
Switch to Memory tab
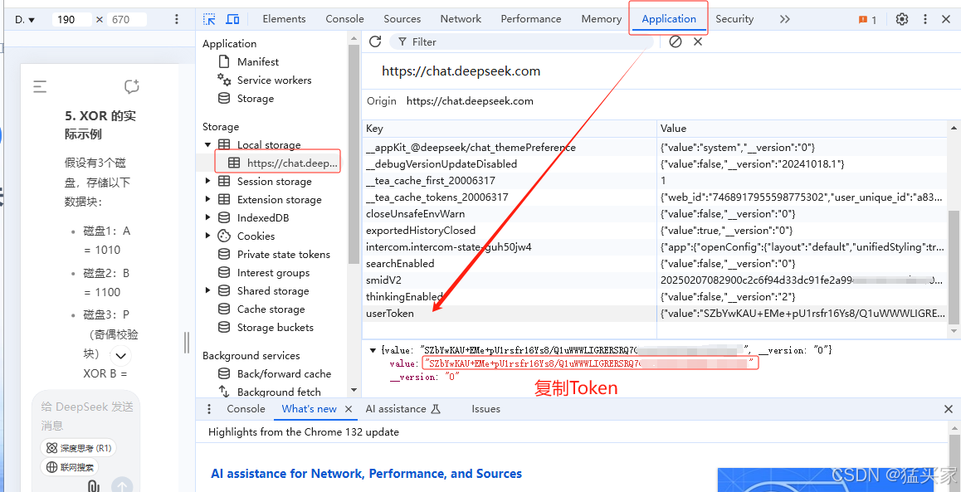[601, 19]
